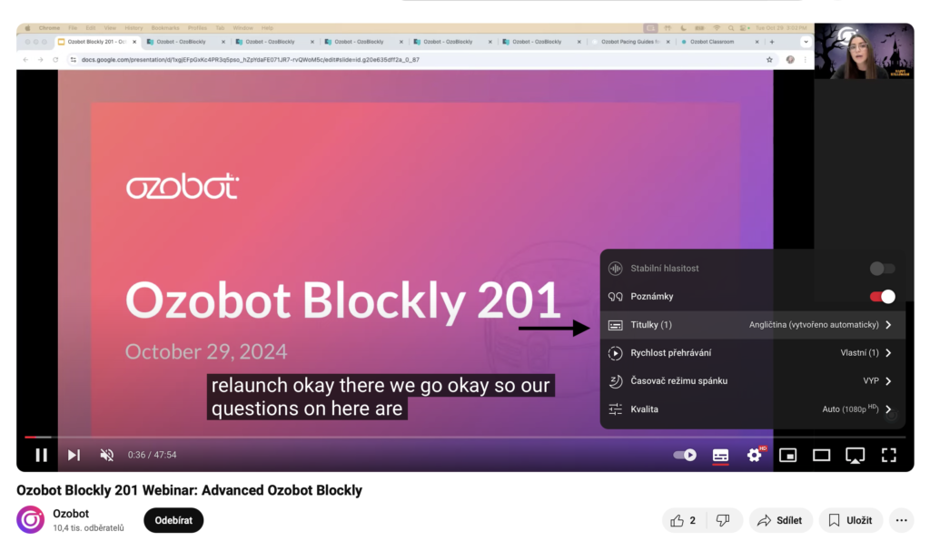Dislike the video with thumbs down

tap(722, 520)
